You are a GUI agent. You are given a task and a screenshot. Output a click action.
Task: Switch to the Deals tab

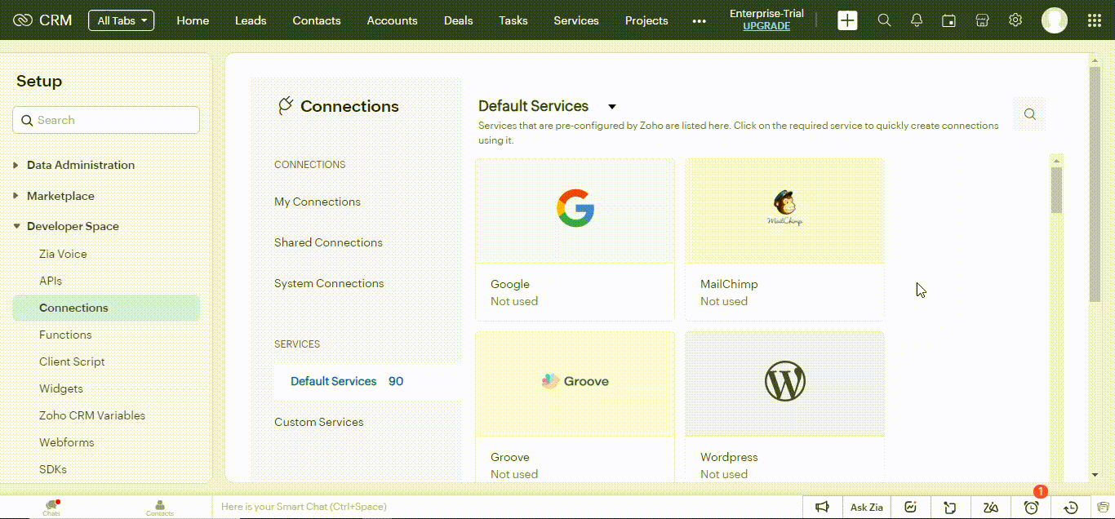[458, 20]
